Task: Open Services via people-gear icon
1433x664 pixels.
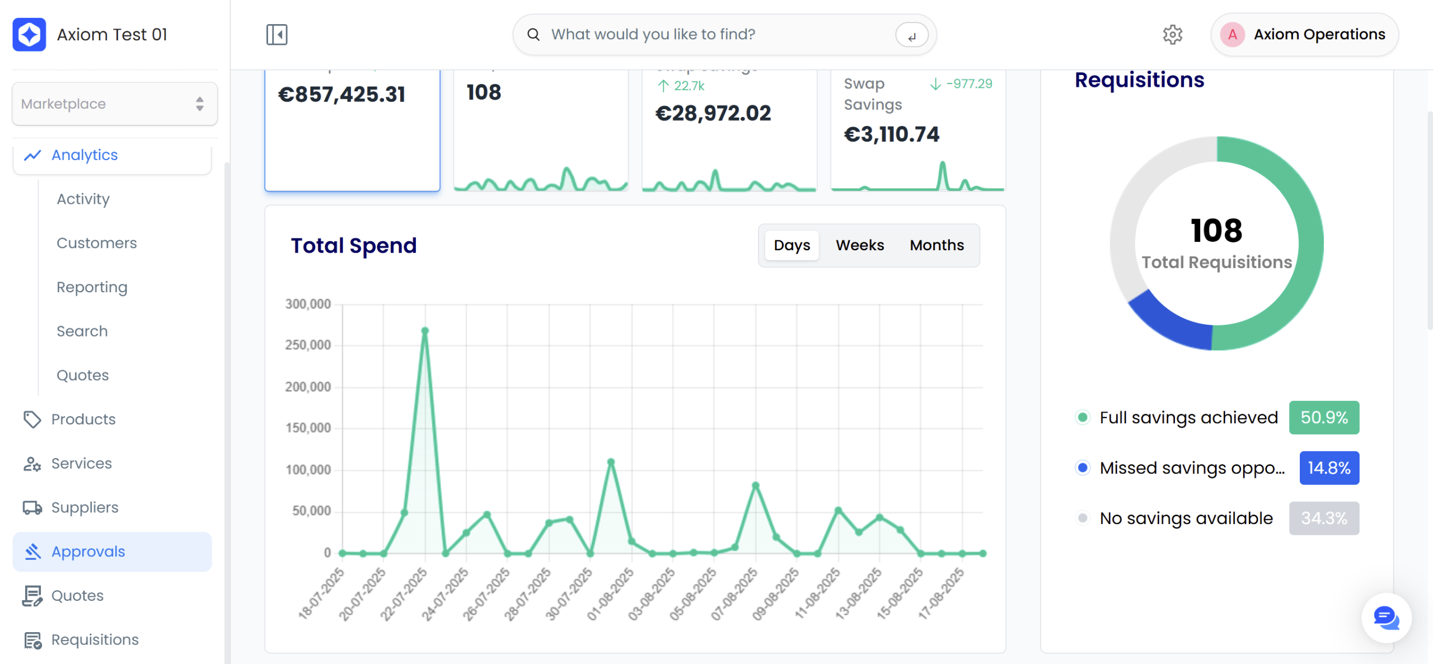Action: (32, 464)
